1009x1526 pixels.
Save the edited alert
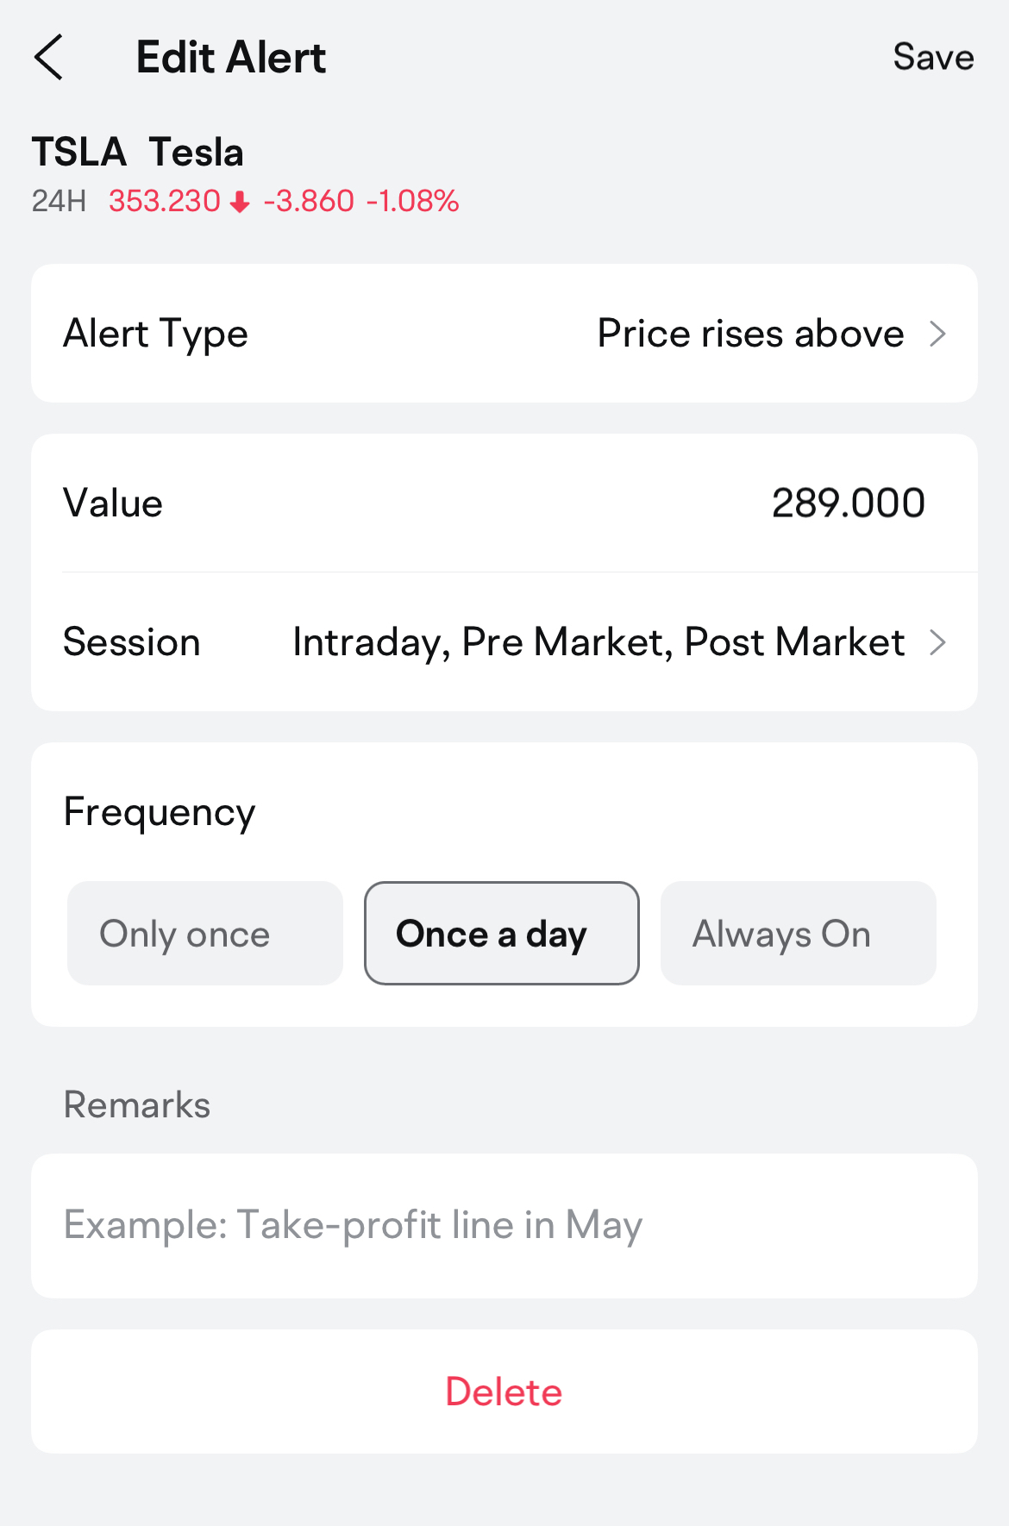pos(933,58)
